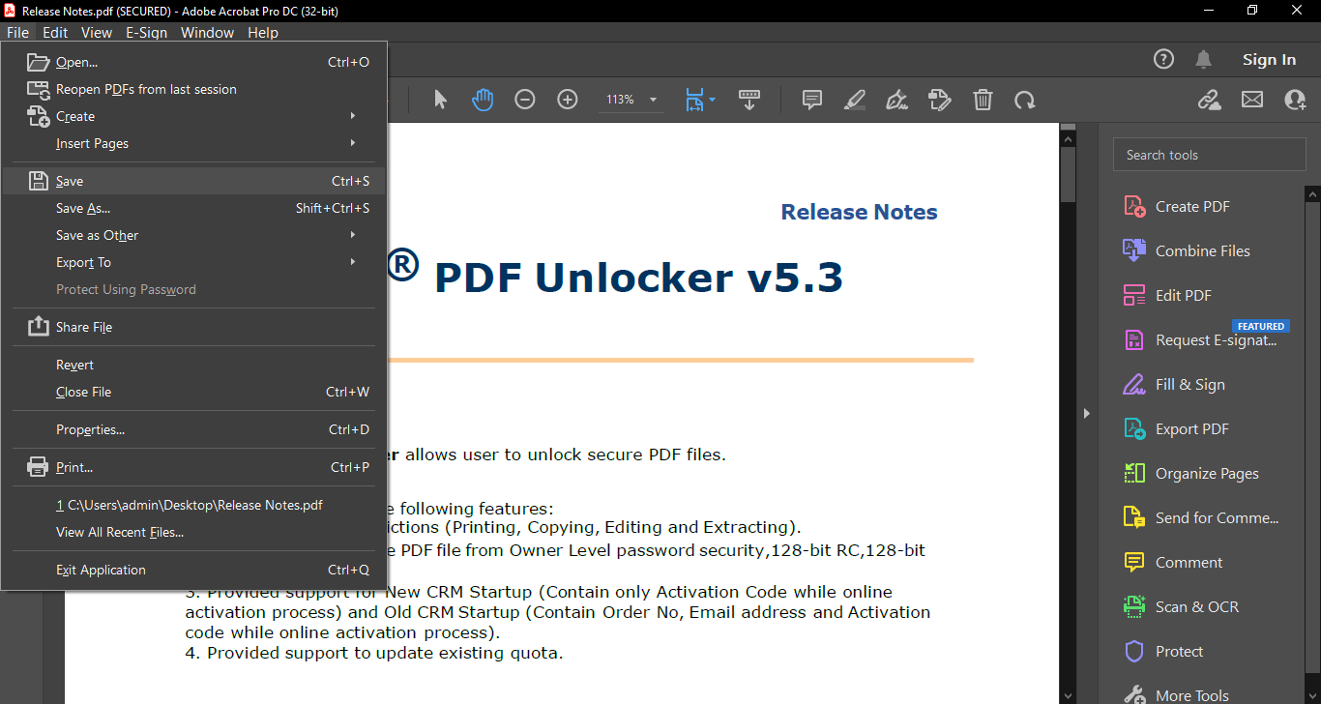Send file by email envelope icon
Viewport: 1321px width, 704px height.
(1252, 100)
